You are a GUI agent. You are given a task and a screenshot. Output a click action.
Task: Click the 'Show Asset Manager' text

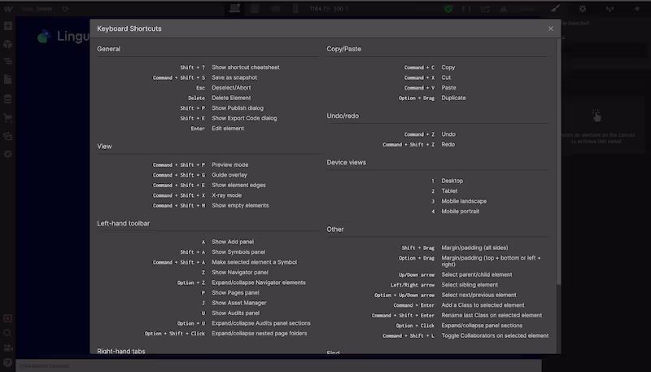pos(239,303)
